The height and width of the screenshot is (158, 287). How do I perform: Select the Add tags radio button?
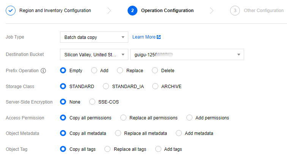(x=158, y=149)
